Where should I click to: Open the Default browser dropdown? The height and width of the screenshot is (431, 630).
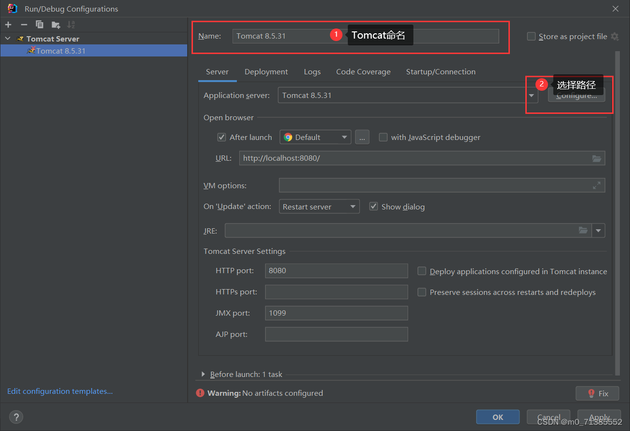315,138
